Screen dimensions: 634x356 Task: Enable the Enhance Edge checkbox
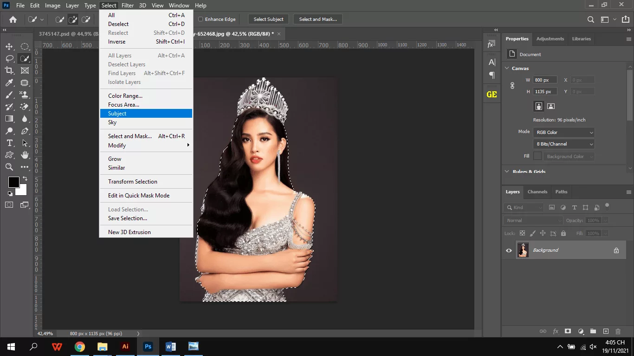tap(200, 19)
